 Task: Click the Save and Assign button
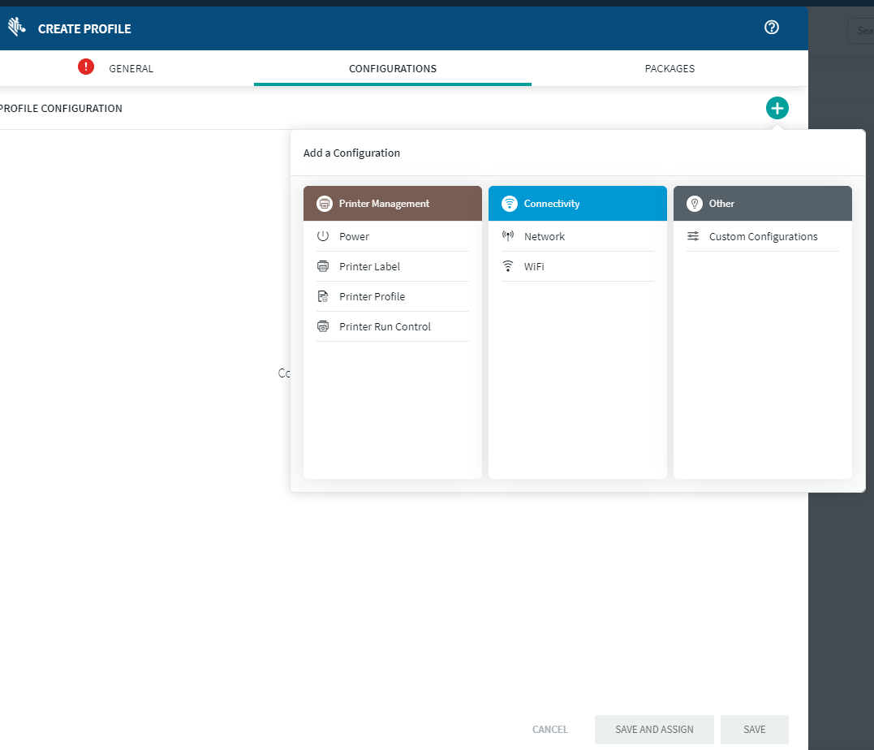pos(654,730)
